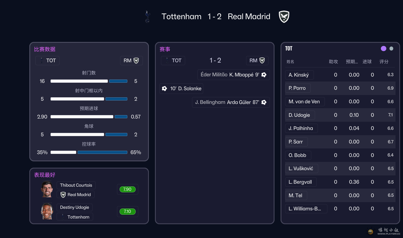Open Thibaut Courtois's player portrait
403x238 pixels.
tap(47, 189)
